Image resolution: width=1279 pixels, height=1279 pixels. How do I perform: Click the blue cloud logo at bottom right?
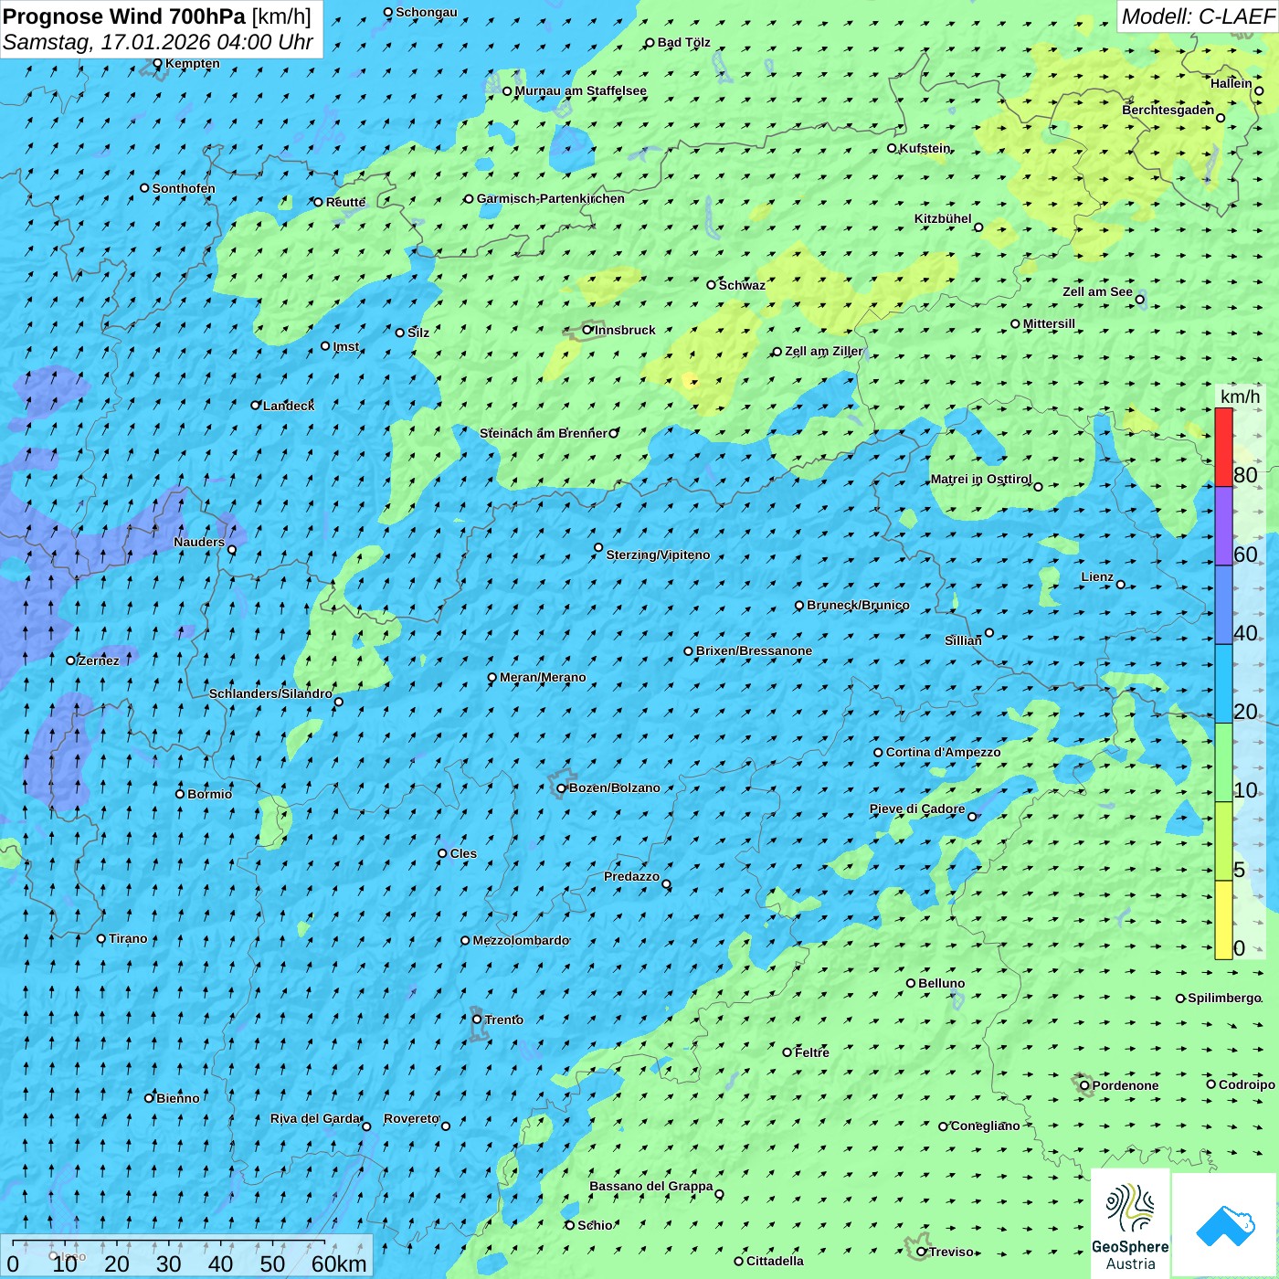(x=1224, y=1224)
